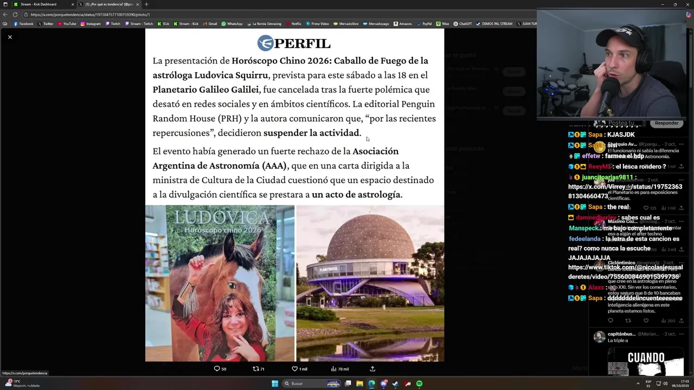Close the photo viewer with the X
This screenshot has width=694, height=390.
(x=10, y=37)
